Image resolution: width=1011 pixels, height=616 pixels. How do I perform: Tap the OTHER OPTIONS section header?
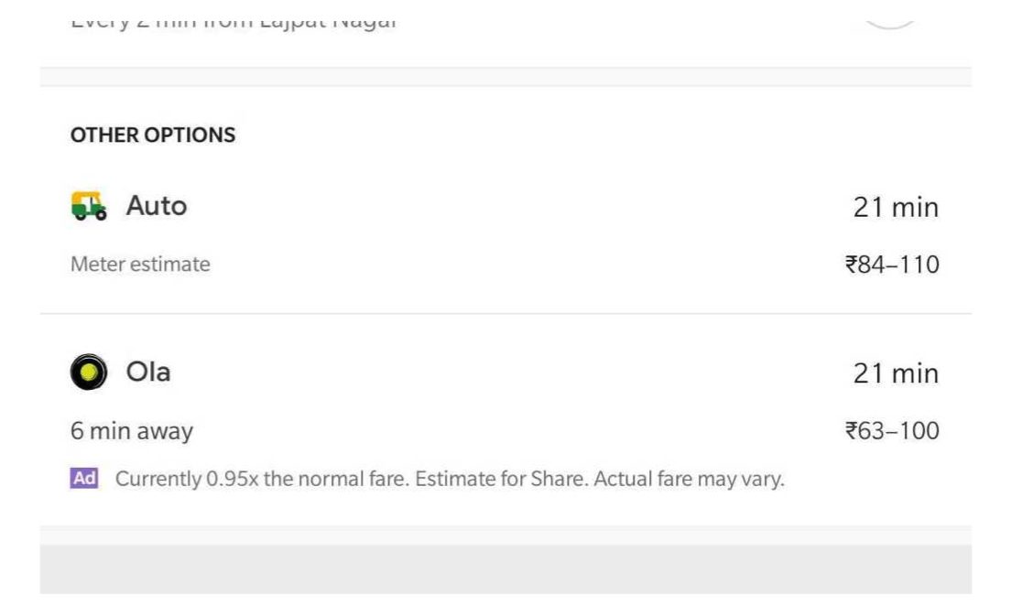tap(153, 135)
